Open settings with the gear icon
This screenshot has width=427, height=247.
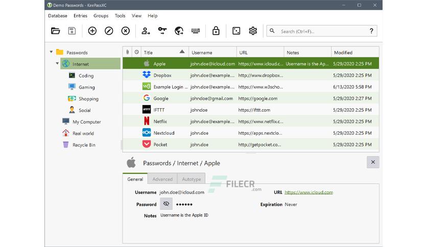click(253, 31)
